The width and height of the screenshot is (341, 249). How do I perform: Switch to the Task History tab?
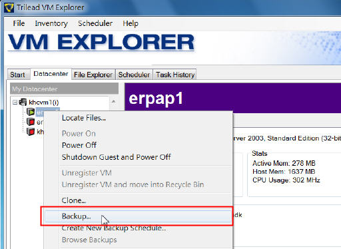tap(175, 75)
